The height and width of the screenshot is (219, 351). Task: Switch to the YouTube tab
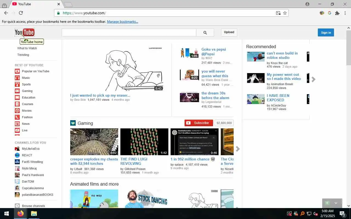click(36, 4)
